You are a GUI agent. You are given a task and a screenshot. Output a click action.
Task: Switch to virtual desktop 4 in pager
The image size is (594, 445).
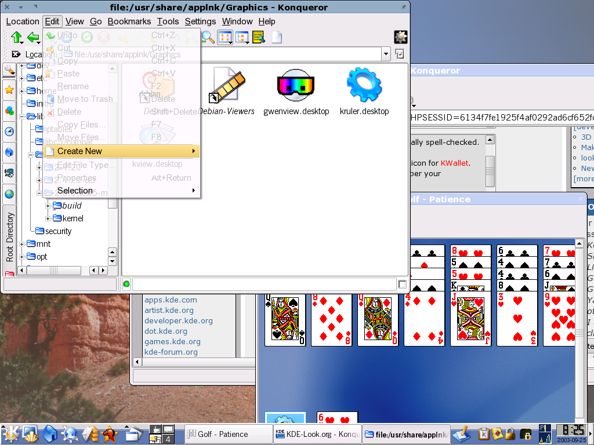click(x=168, y=439)
